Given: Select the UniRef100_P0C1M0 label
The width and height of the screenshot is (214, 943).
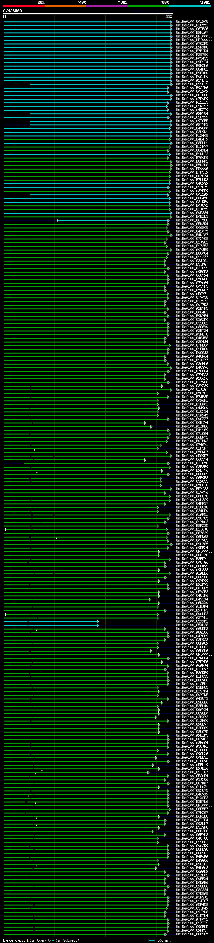Looking at the screenshot, I should tap(192, 77).
